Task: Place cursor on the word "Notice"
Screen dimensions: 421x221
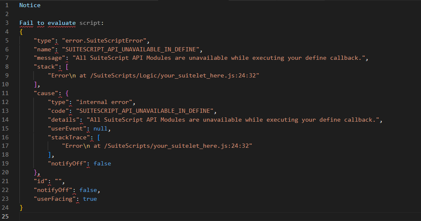Action: (x=30, y=5)
